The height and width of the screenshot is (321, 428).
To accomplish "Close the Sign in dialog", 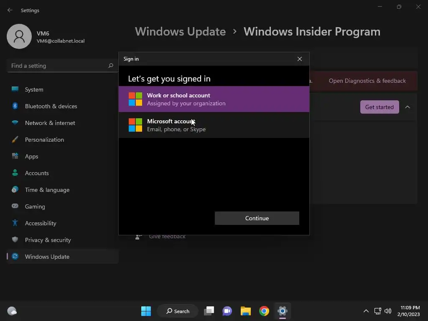I will click(299, 59).
